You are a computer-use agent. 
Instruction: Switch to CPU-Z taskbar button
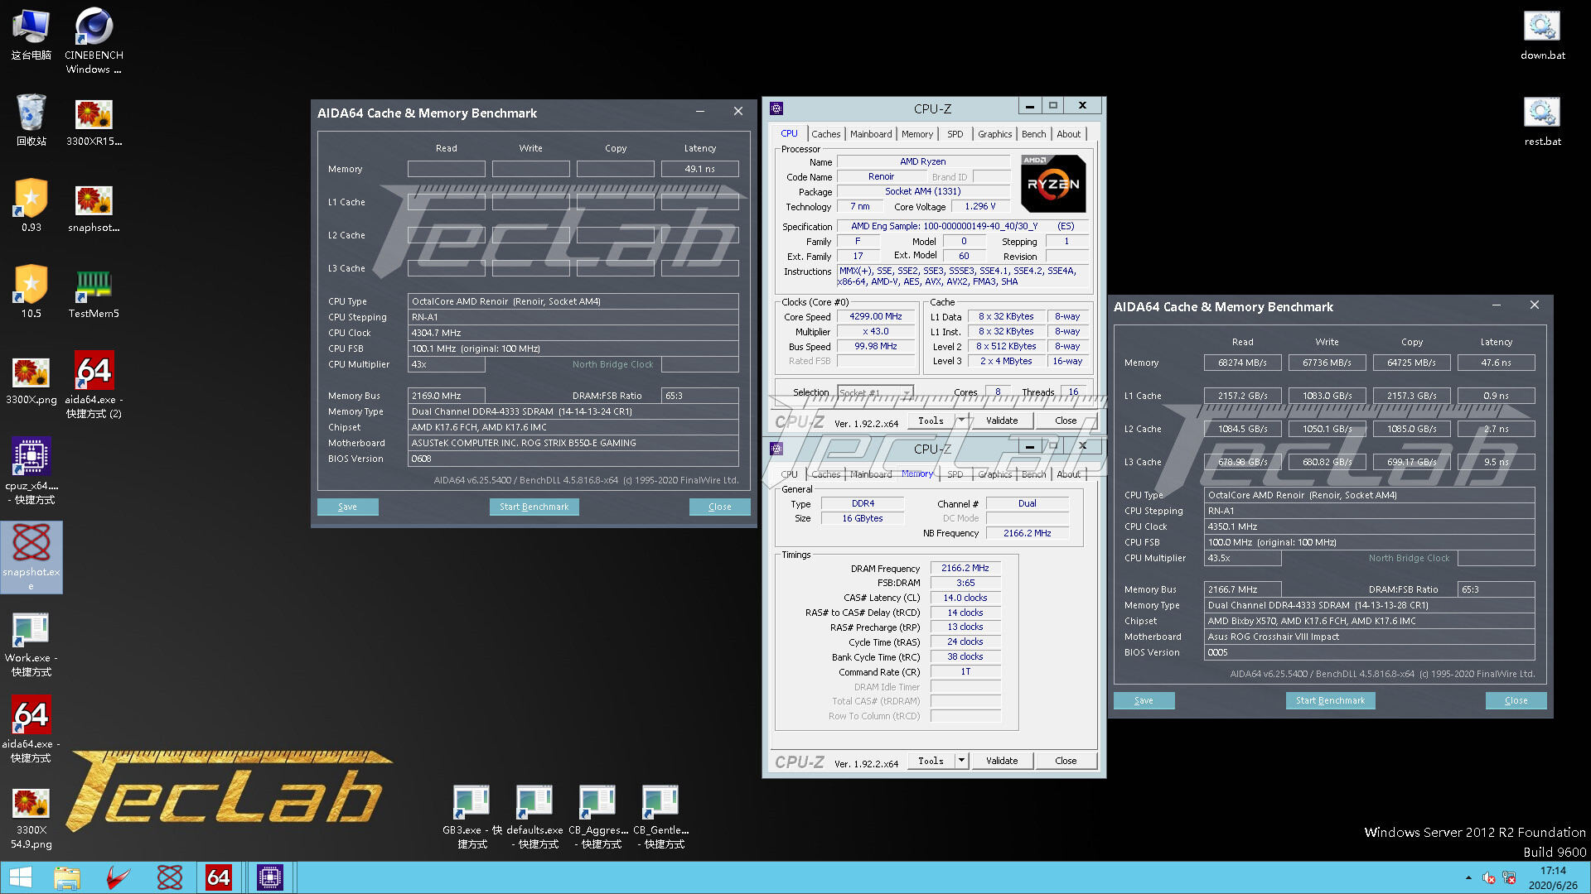[270, 877]
